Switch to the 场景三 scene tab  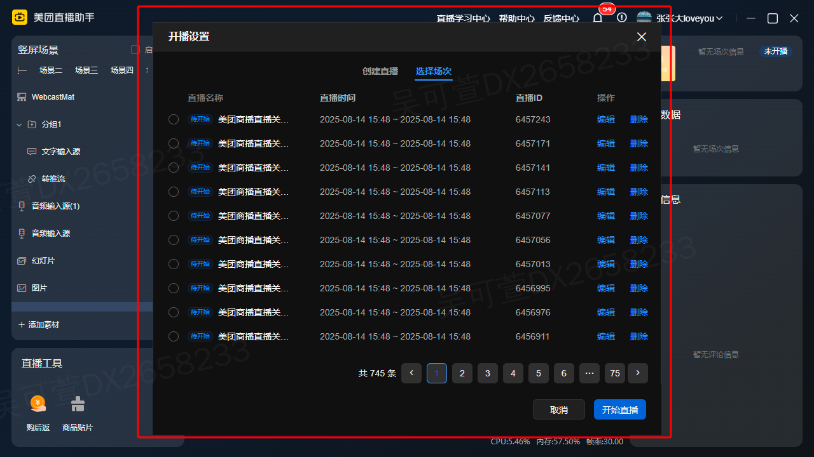coord(86,70)
